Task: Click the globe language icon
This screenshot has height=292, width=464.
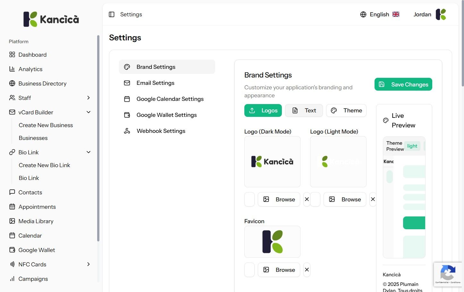Action: coord(363,14)
